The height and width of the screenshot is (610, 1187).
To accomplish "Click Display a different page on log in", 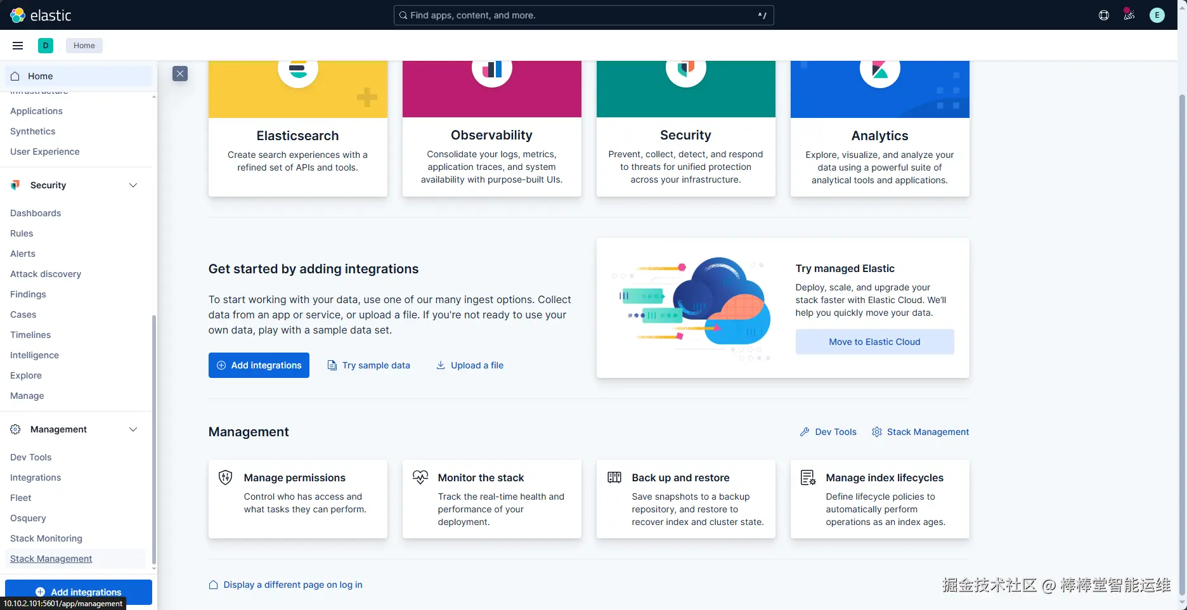I will (x=293, y=585).
